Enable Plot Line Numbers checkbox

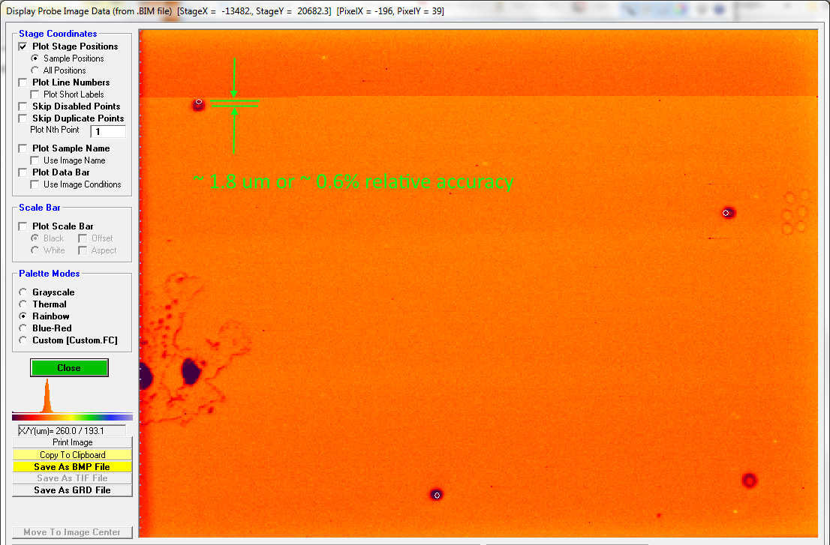(x=23, y=82)
